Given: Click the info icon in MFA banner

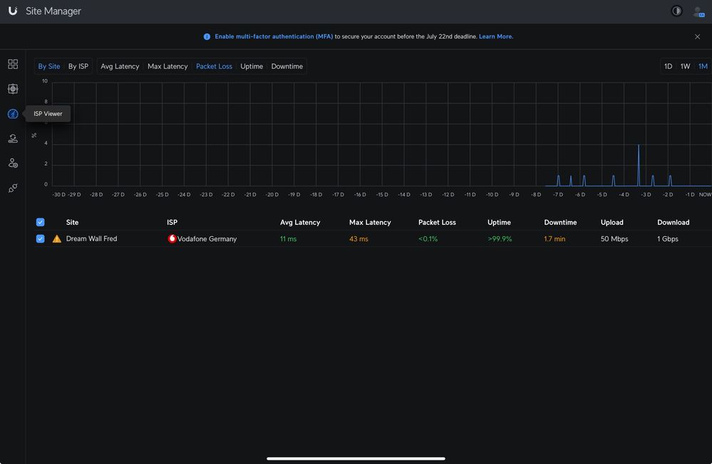Looking at the screenshot, I should 207,36.
